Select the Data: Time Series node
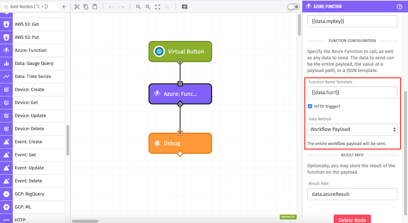This screenshot has height=223, width=408. coord(33,76)
